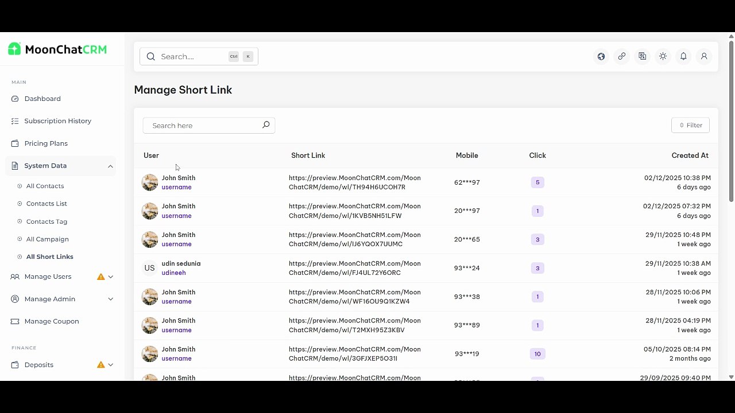Click the Filter button
The image size is (735, 413).
coord(690,125)
